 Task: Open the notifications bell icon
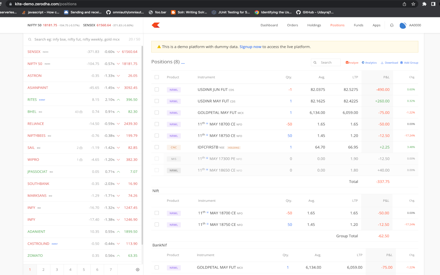point(392,25)
